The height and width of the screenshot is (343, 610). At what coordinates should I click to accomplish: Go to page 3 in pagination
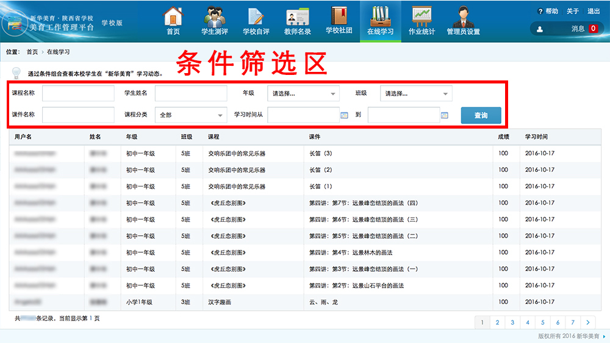pos(512,322)
